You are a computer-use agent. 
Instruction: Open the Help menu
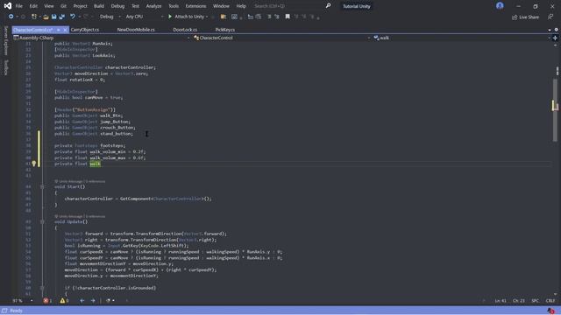(241, 6)
